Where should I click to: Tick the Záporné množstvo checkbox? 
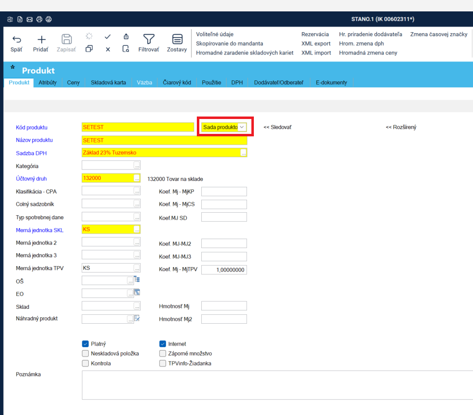pos(163,354)
